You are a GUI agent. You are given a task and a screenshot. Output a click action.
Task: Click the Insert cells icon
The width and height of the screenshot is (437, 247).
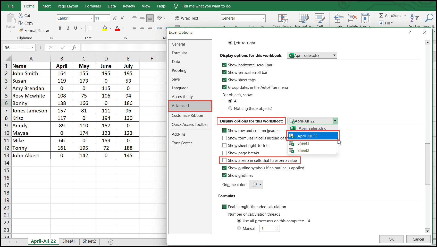(x=339, y=19)
